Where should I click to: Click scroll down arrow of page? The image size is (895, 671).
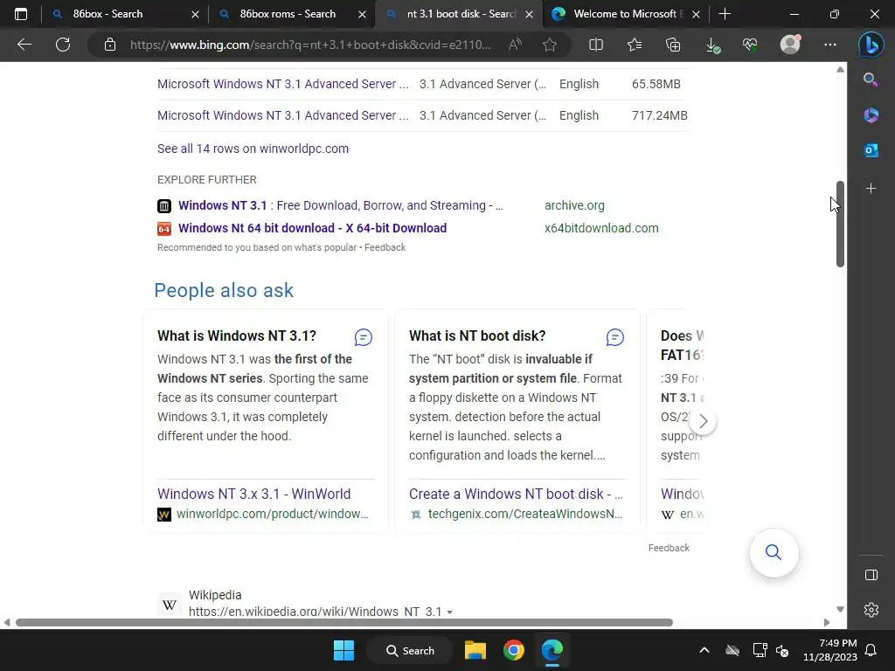click(840, 609)
